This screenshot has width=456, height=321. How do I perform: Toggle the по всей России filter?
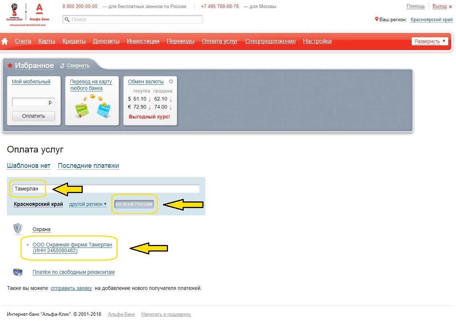[x=134, y=204]
